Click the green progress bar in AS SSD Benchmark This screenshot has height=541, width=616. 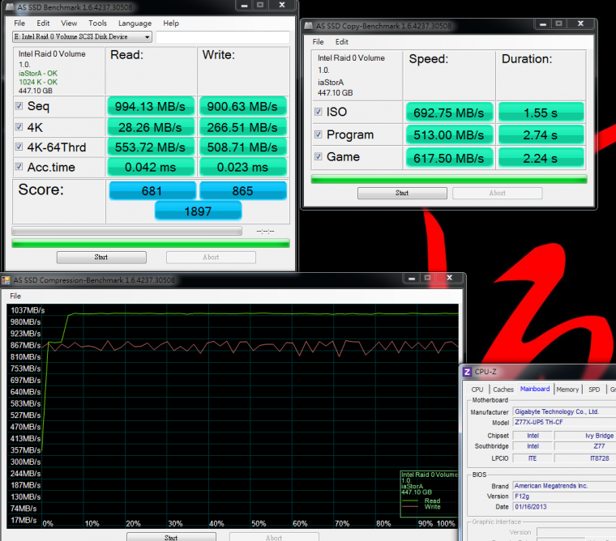tap(150, 243)
